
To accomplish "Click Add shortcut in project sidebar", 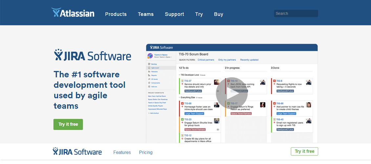I will pos(154,113).
